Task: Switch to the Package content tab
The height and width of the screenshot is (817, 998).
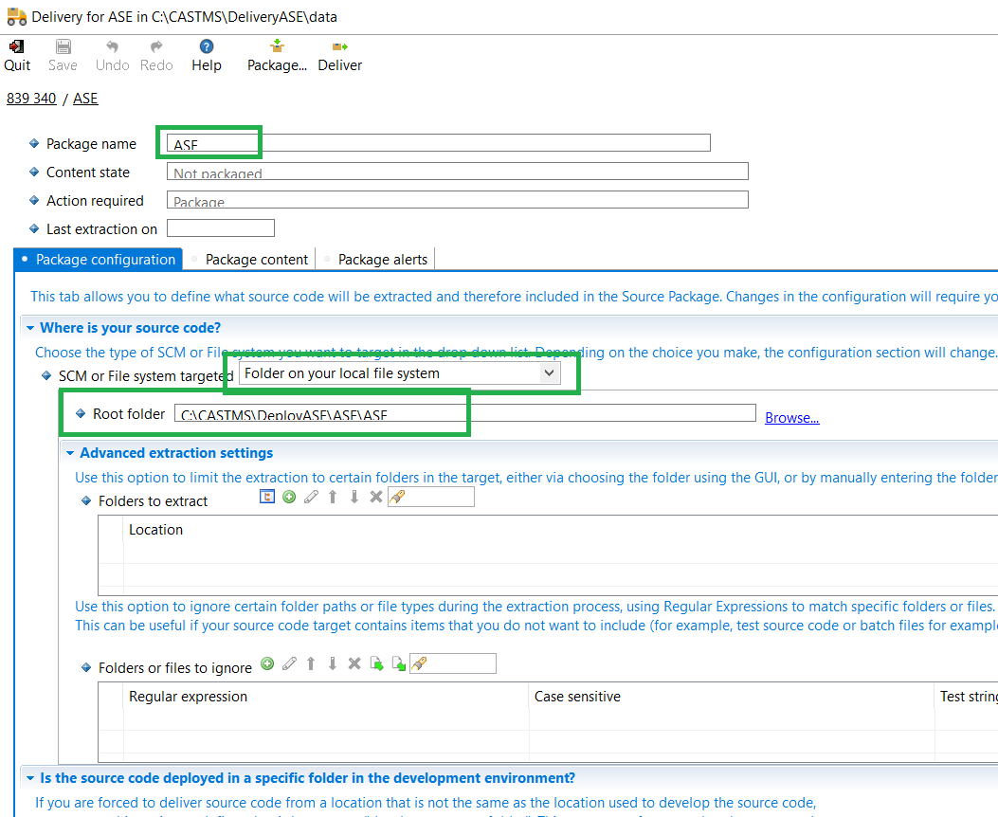Action: coord(256,260)
